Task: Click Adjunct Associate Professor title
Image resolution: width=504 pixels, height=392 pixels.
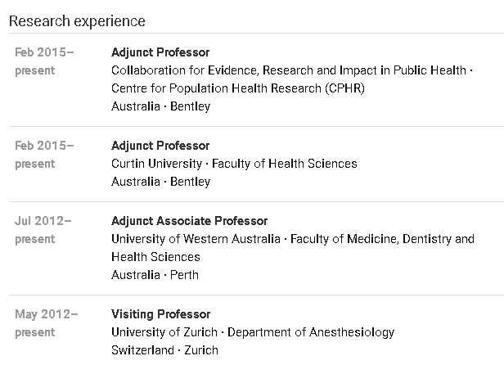Action: (x=189, y=221)
